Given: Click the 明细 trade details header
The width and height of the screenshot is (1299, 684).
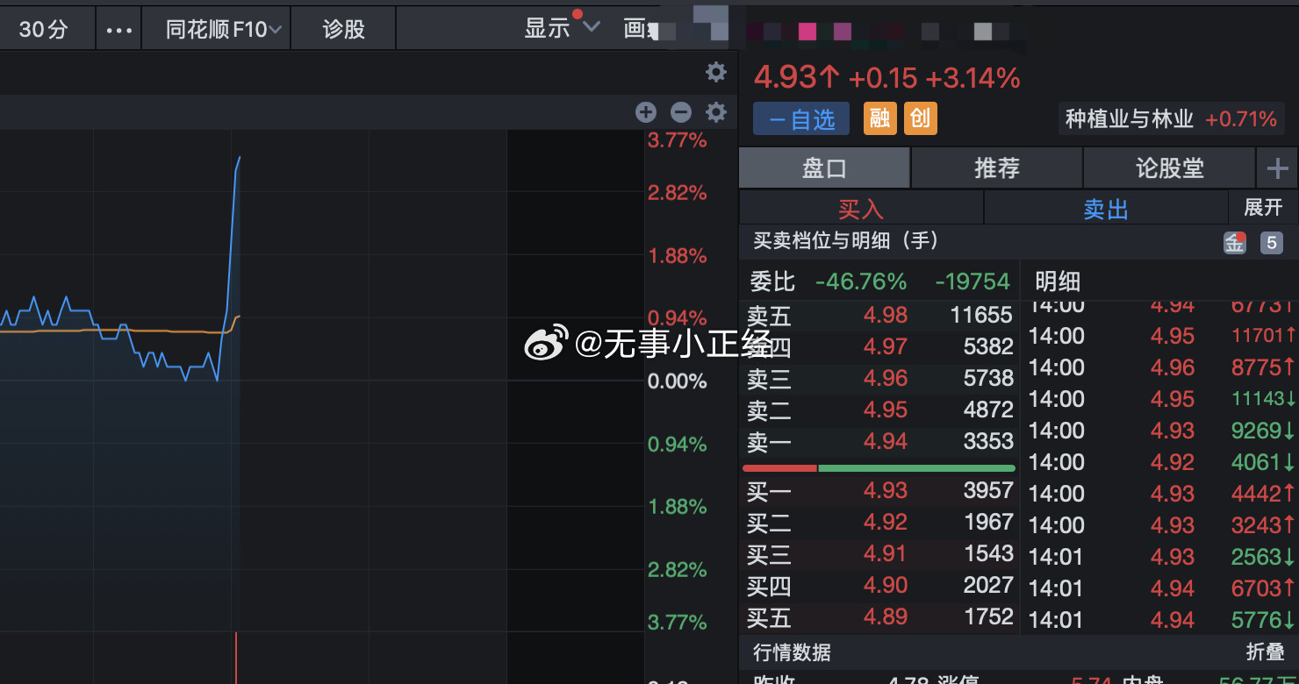Looking at the screenshot, I should [1058, 281].
